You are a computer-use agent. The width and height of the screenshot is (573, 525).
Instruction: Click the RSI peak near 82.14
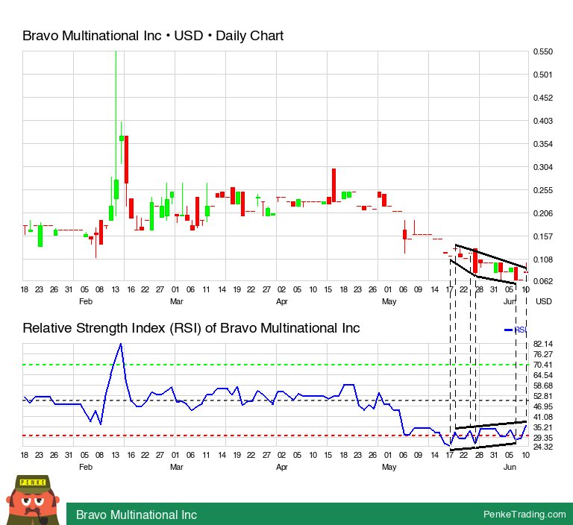click(x=121, y=344)
